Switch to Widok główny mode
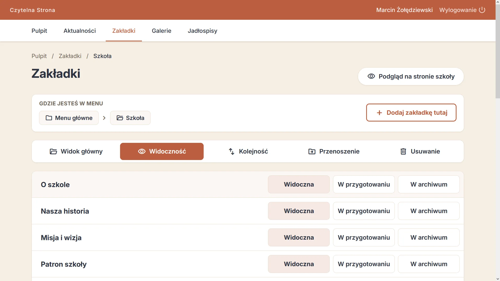The height and width of the screenshot is (281, 500). pyautogui.click(x=76, y=151)
